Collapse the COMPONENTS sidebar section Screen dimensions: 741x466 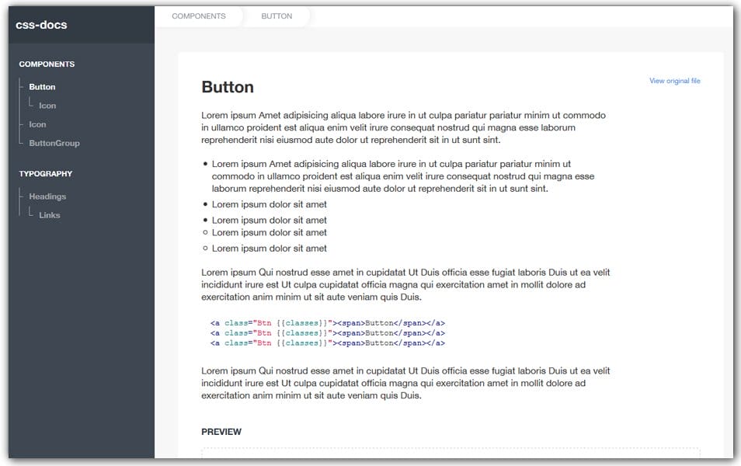[47, 64]
